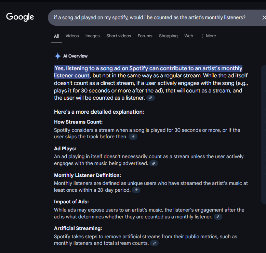266x253 pixels.
Task: Click the 'Impact of Ads:' heading
Action: click(71, 202)
